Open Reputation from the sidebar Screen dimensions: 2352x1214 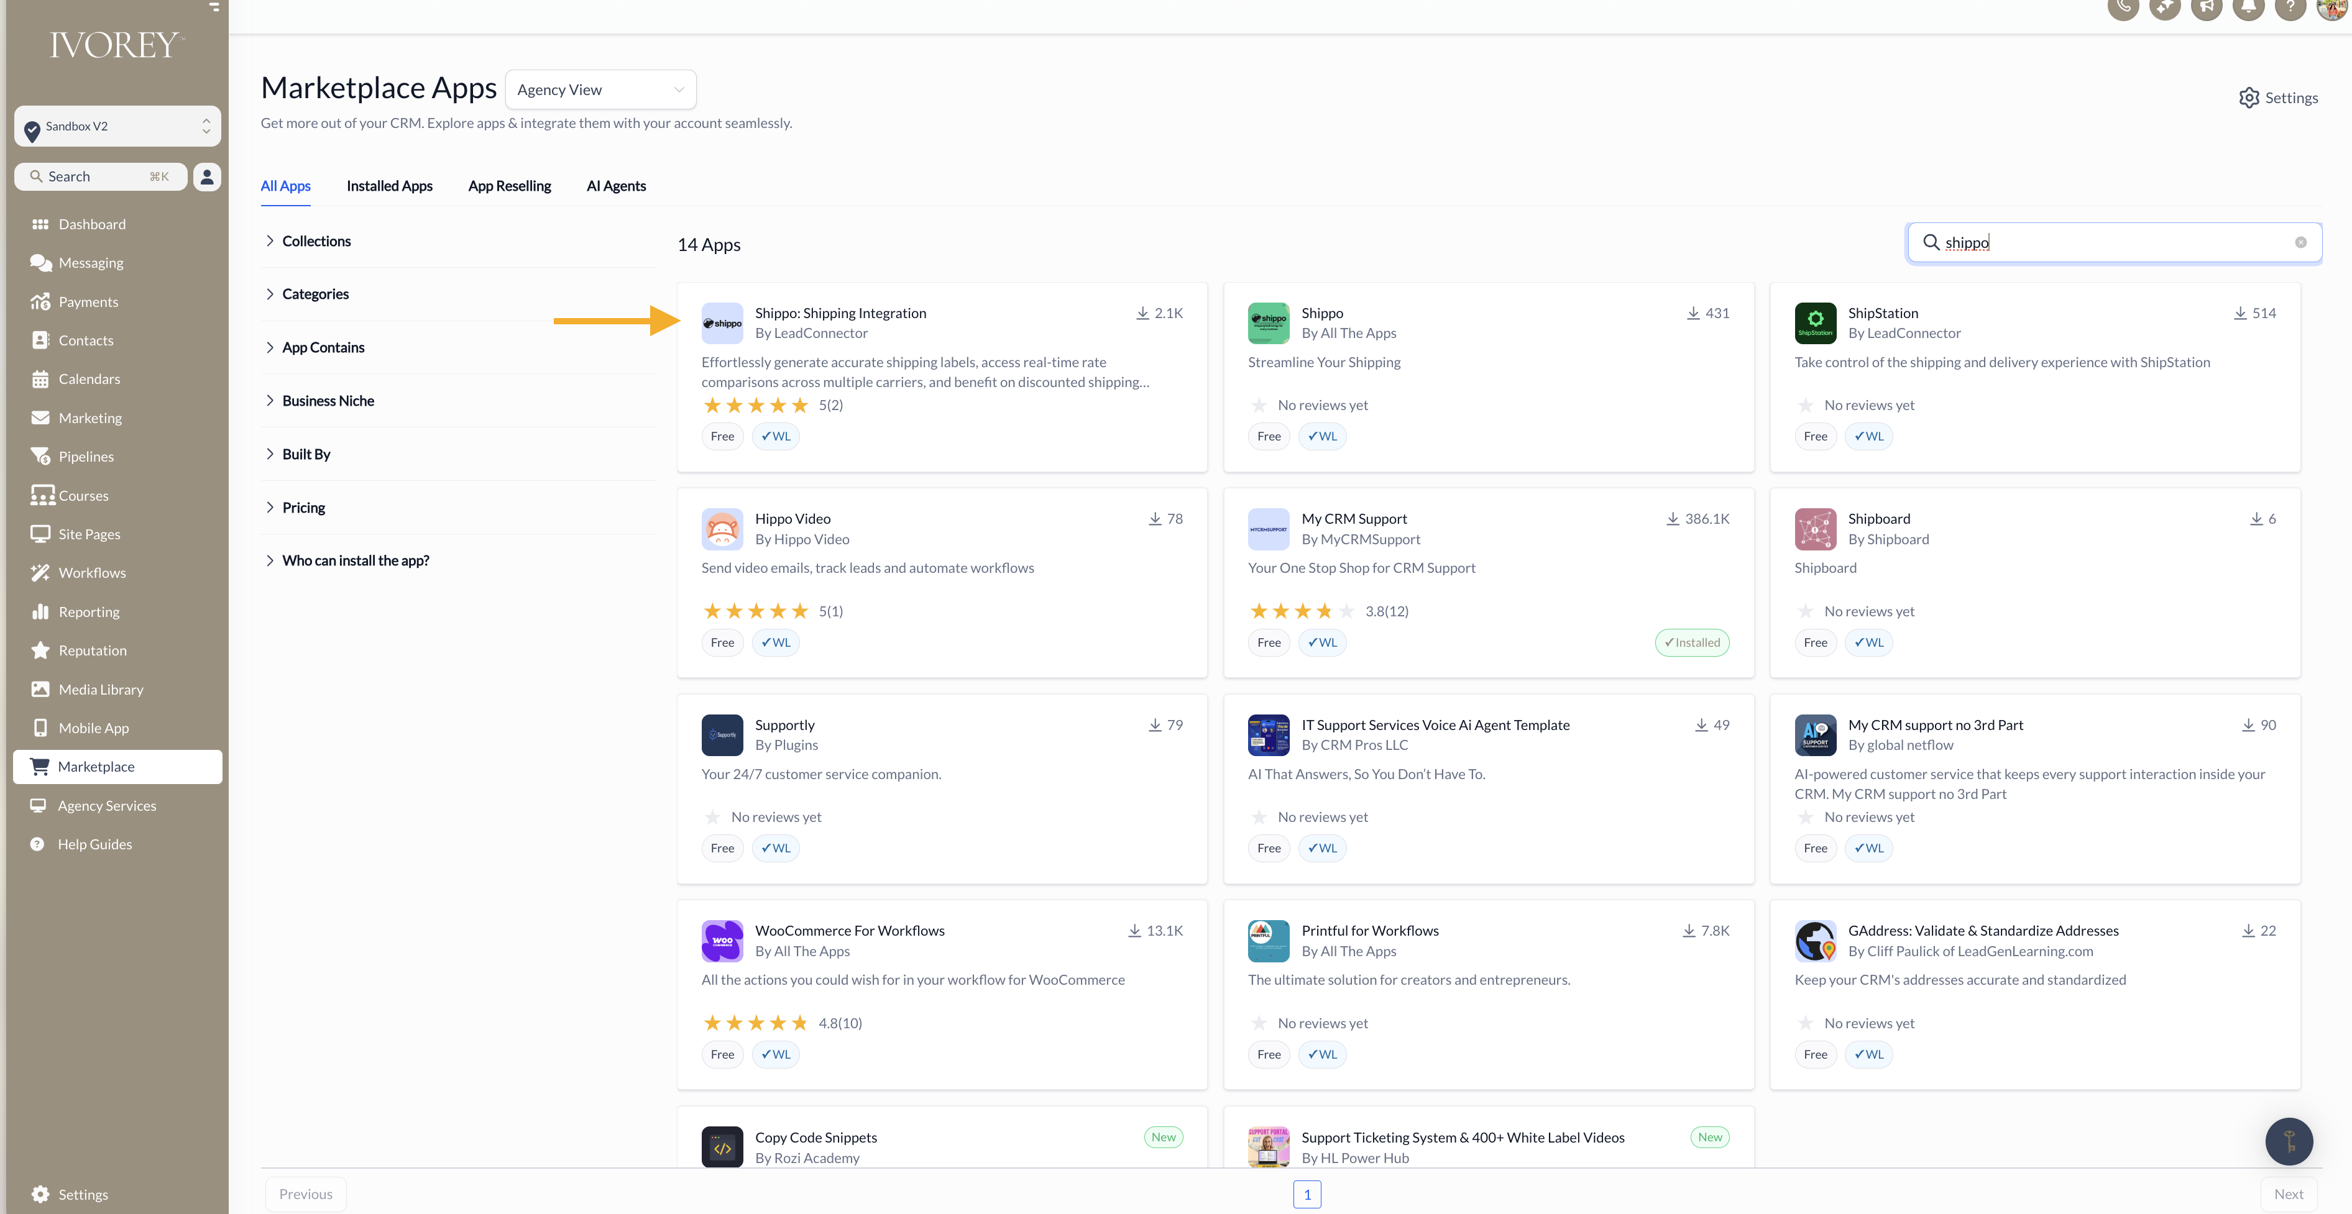pos(92,650)
